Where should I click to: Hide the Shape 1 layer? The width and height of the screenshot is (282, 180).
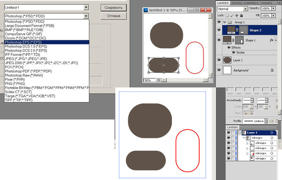tap(219, 40)
